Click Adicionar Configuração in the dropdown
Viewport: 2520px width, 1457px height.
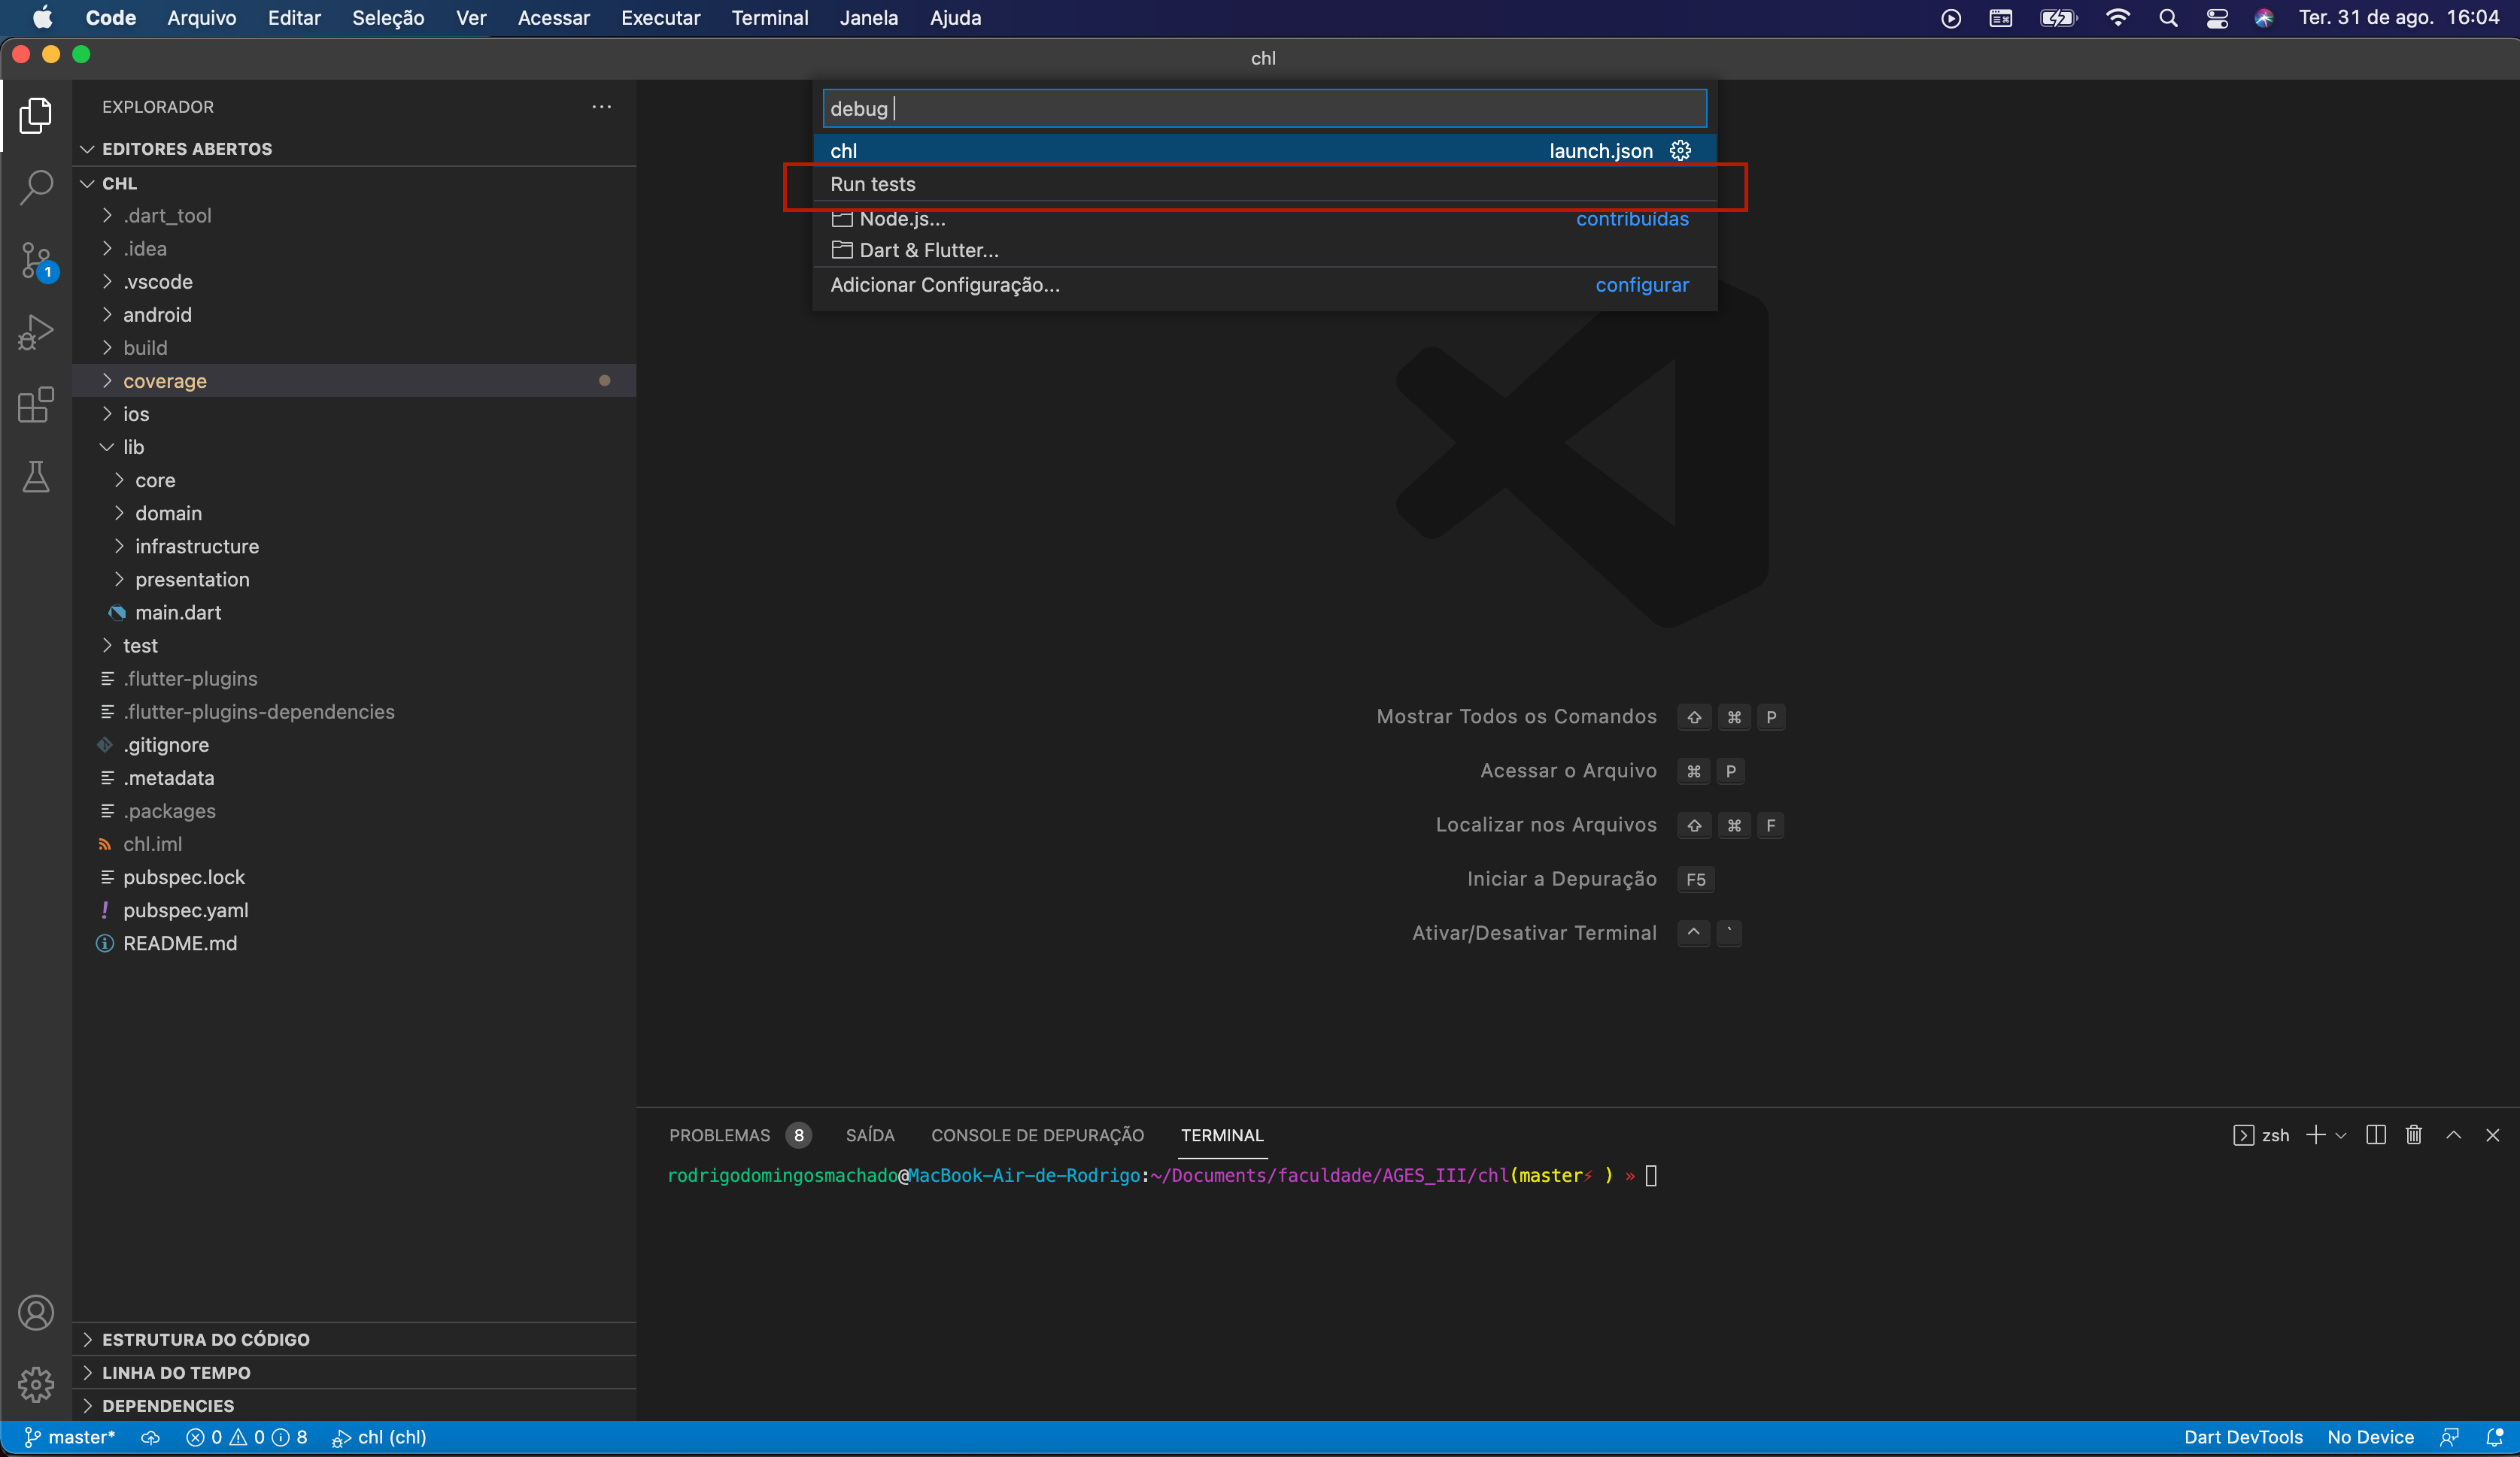(x=944, y=286)
